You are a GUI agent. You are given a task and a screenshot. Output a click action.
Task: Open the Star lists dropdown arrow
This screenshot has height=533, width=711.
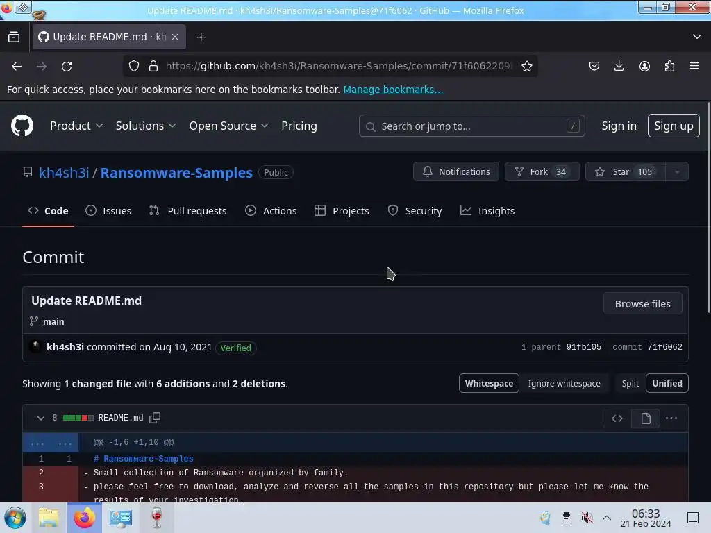point(677,172)
